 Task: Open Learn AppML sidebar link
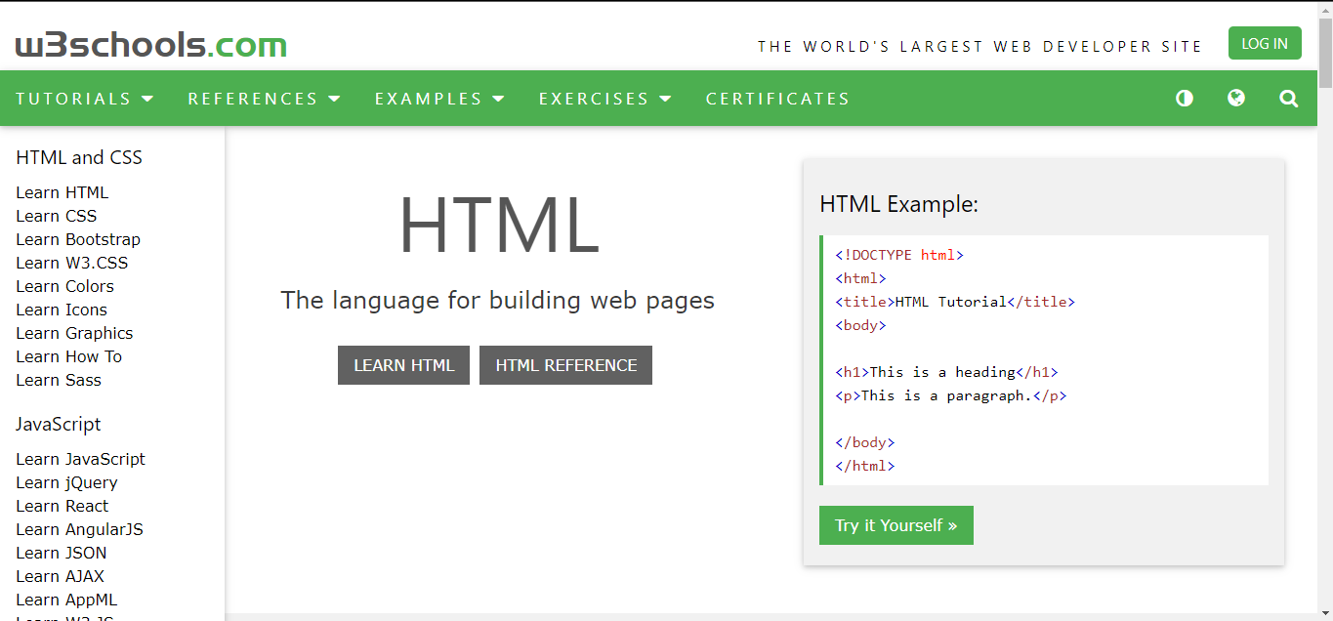[x=66, y=600]
